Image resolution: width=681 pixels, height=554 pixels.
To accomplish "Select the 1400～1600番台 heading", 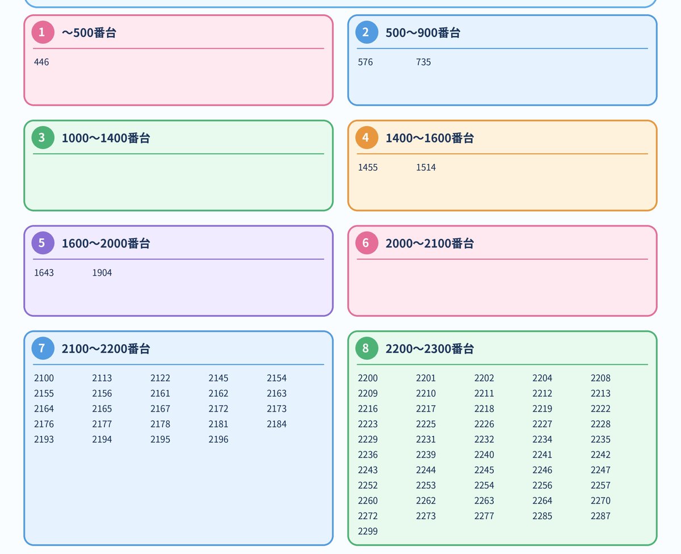I will [430, 137].
